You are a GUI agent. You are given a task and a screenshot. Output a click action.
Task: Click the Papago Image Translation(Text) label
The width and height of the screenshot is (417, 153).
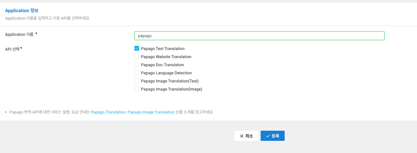170,81
